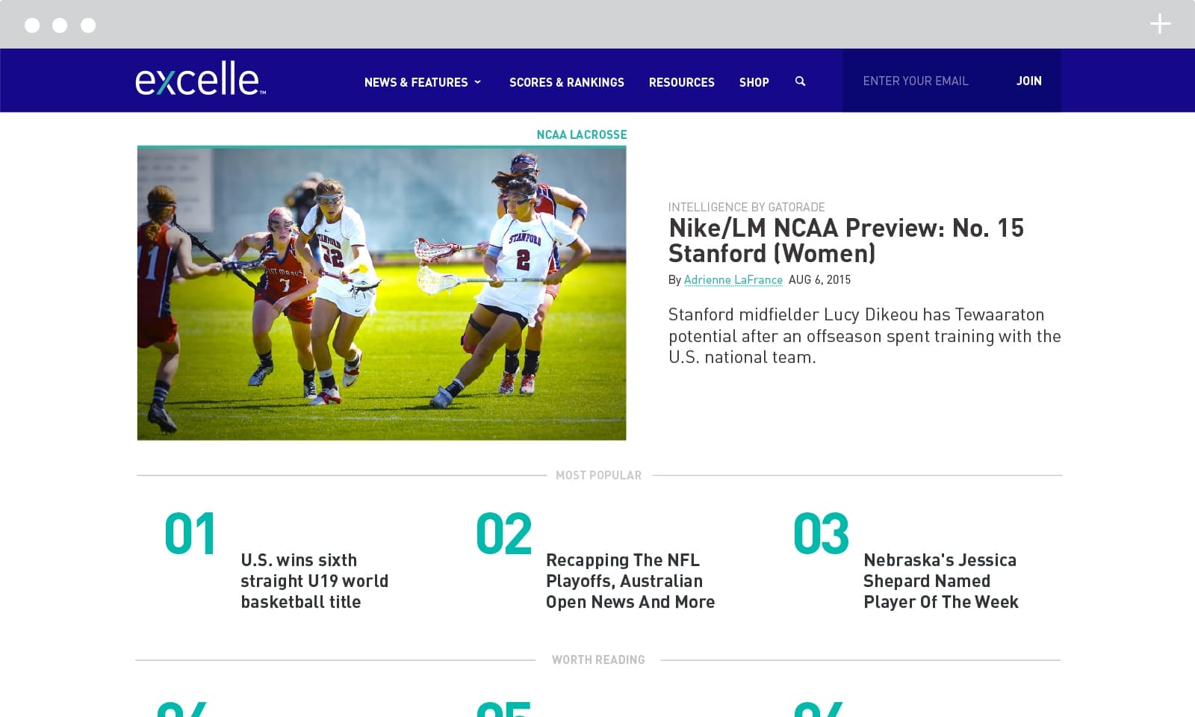Click the Stanford lacrosse featured photo

(x=382, y=293)
